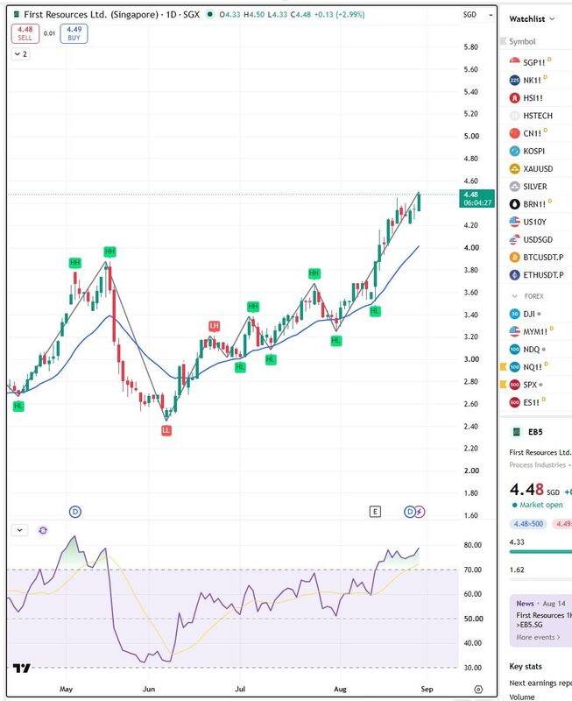
Task: Click the EB5 symbol logo icon
Action: pos(517,432)
